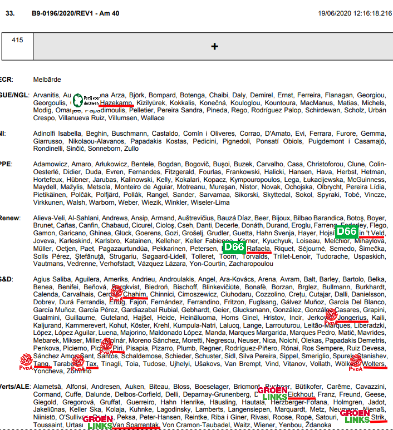
Task: Select the underlined name Piri
Action: (x=117, y=348)
